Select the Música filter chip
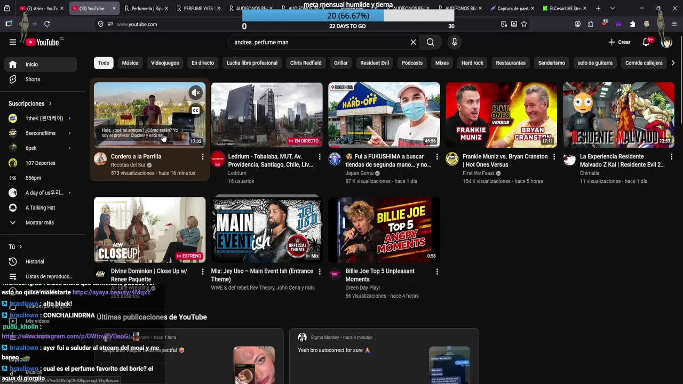Screen dimensions: 683x384 (130, 63)
